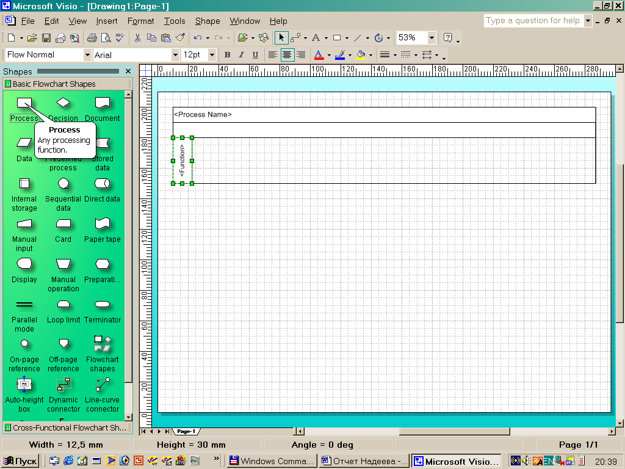Pick the Terminator shape
This screenshot has width=625, height=469.
coord(103,305)
